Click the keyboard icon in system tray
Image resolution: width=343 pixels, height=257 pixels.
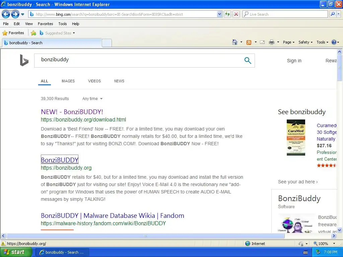point(305,252)
